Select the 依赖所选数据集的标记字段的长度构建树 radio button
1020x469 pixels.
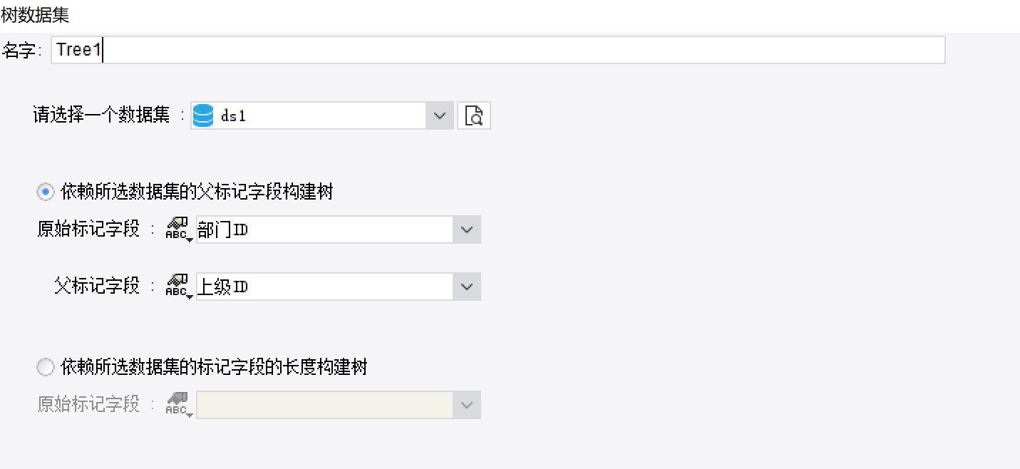coord(46,368)
